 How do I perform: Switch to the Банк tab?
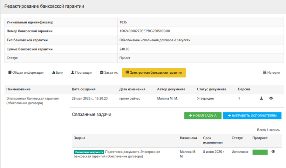(57, 72)
